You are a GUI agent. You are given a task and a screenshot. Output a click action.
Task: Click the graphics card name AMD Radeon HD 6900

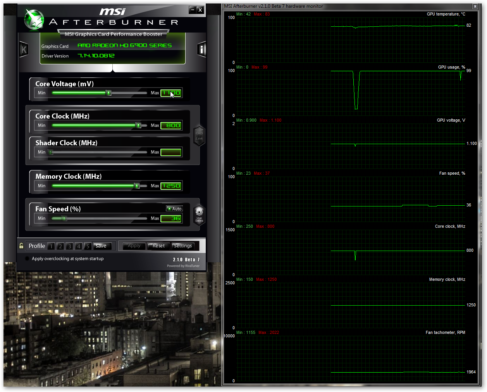124,45
